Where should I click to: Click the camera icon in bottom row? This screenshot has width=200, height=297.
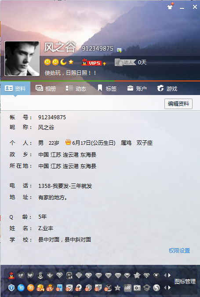137,288
